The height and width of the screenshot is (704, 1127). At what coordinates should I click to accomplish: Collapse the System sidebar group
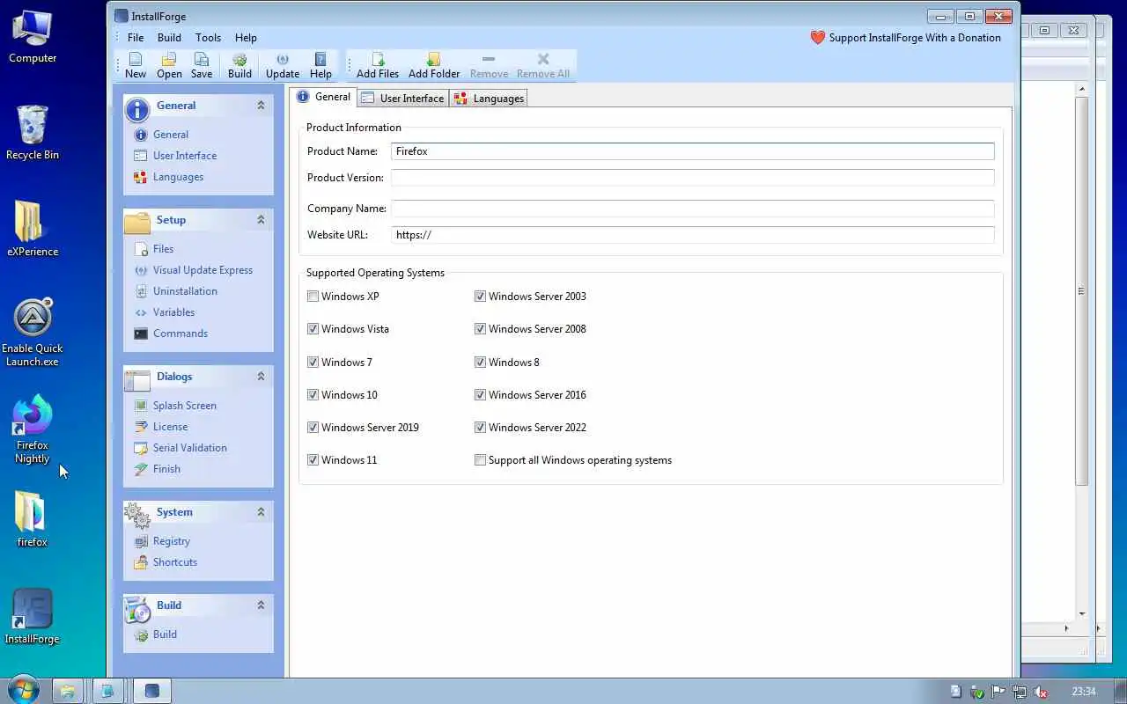point(261,511)
